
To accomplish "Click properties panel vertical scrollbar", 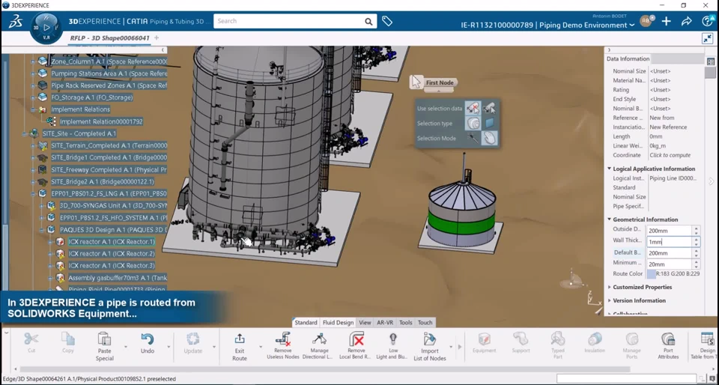I will pos(710,73).
